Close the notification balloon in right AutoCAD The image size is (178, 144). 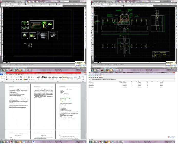[x=175, y=62]
